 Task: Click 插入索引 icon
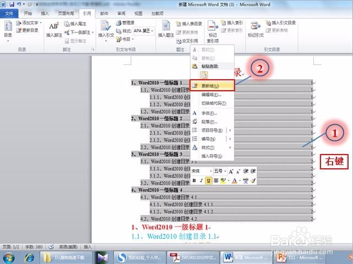(224, 23)
